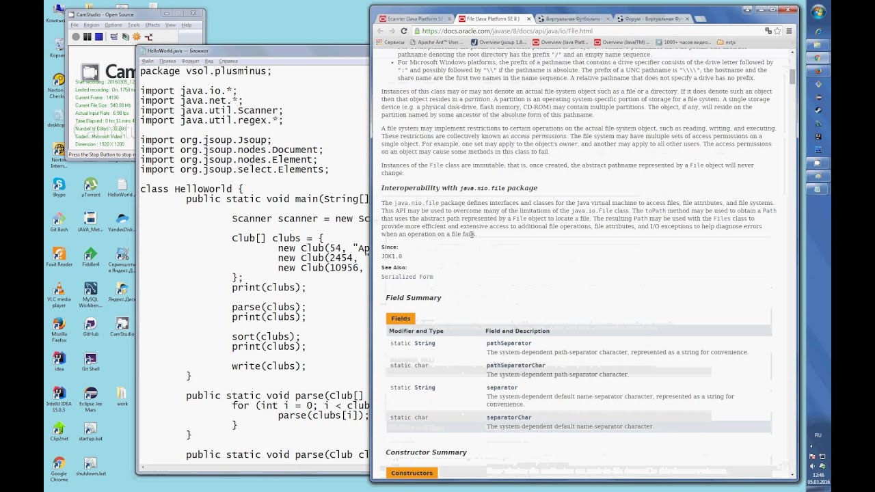Open the Effects menu in CamStudio
Screen dimensions: 875x492
[x=152, y=25]
